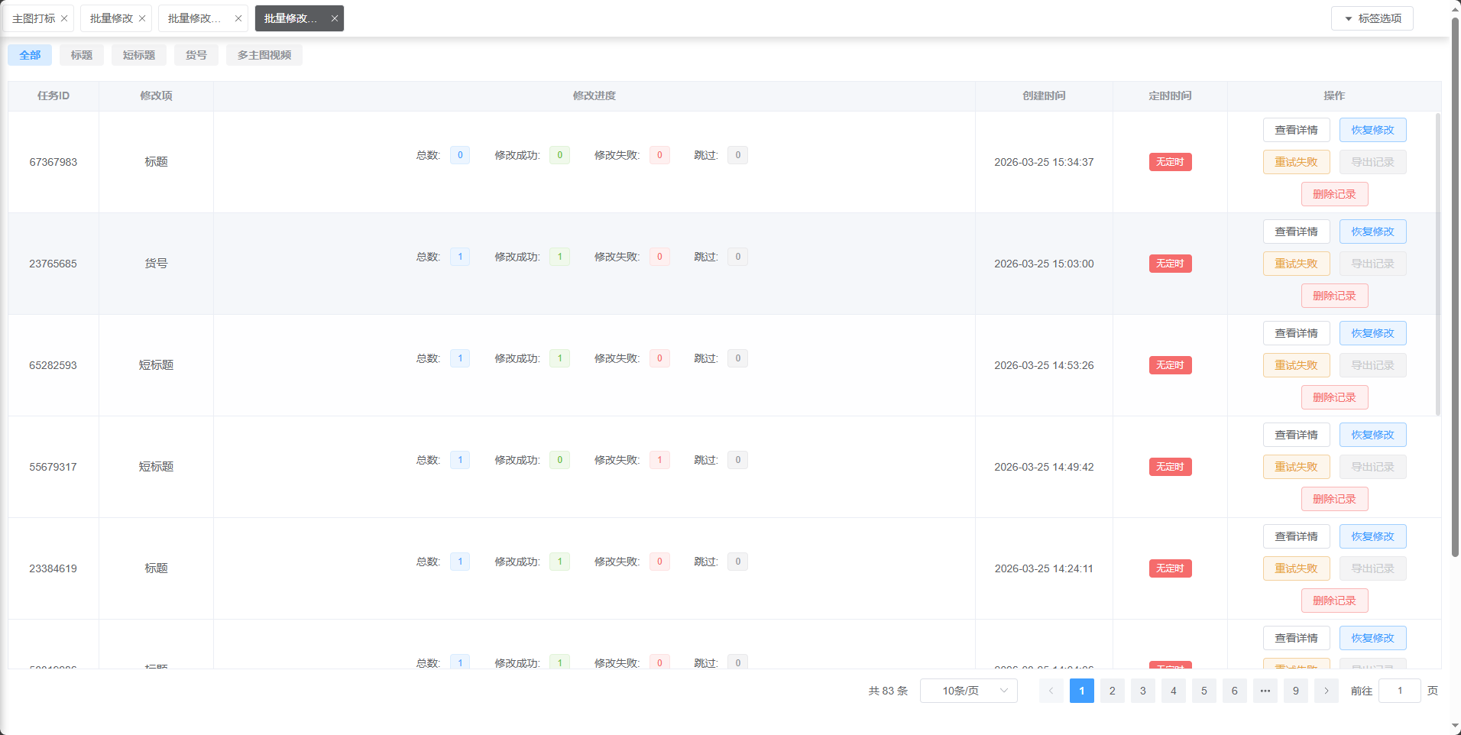Expand the 10条/页 page size selector
Screen dimensions: 1461x735
[x=968, y=691]
